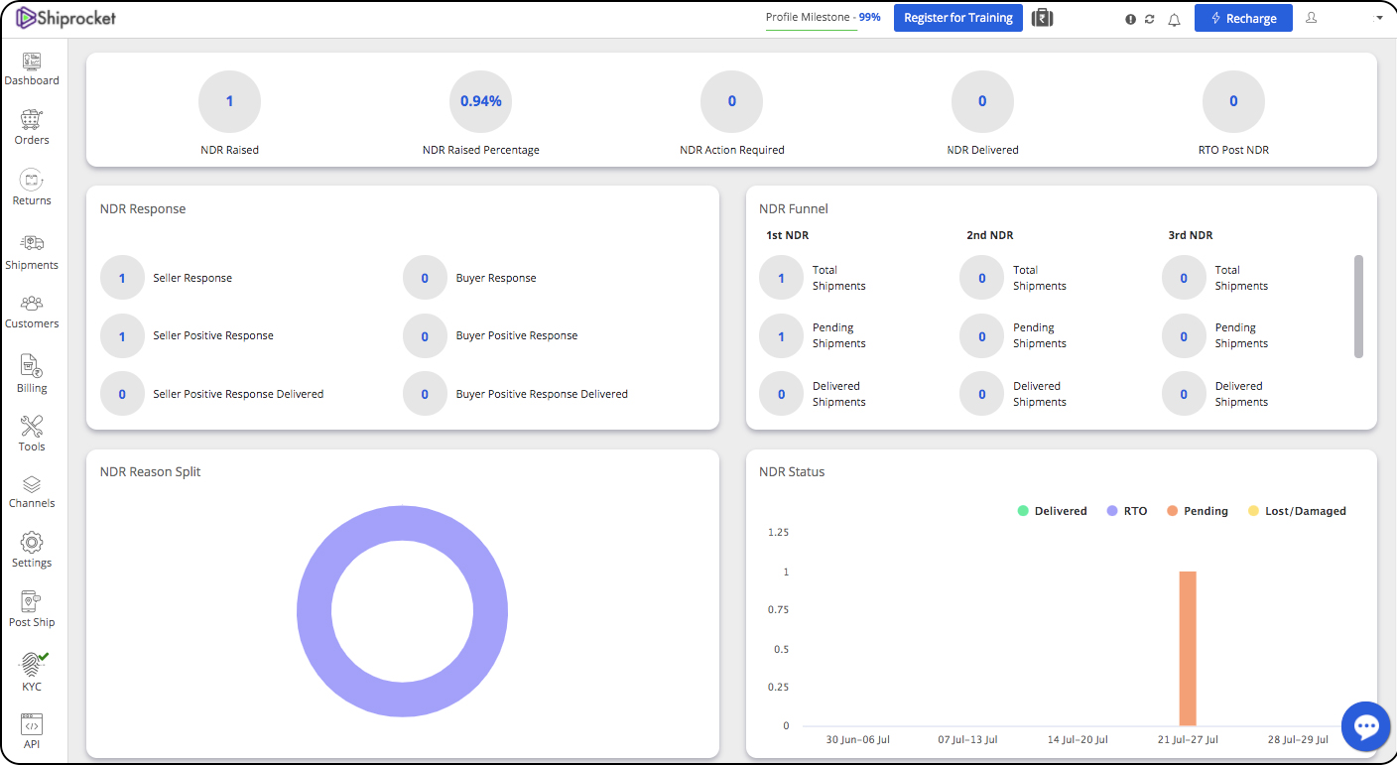Viewport: 1397px width, 765px height.
Task: Open notifications via the bell icon
Action: pyautogui.click(x=1174, y=18)
